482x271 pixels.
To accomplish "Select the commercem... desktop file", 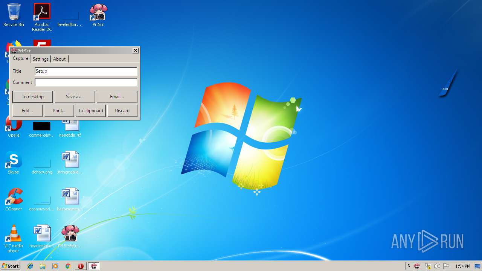I will pos(42,129).
